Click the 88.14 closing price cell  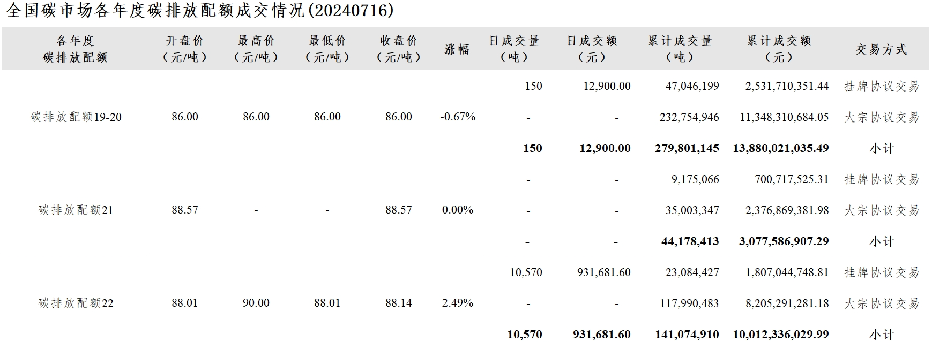coord(399,303)
